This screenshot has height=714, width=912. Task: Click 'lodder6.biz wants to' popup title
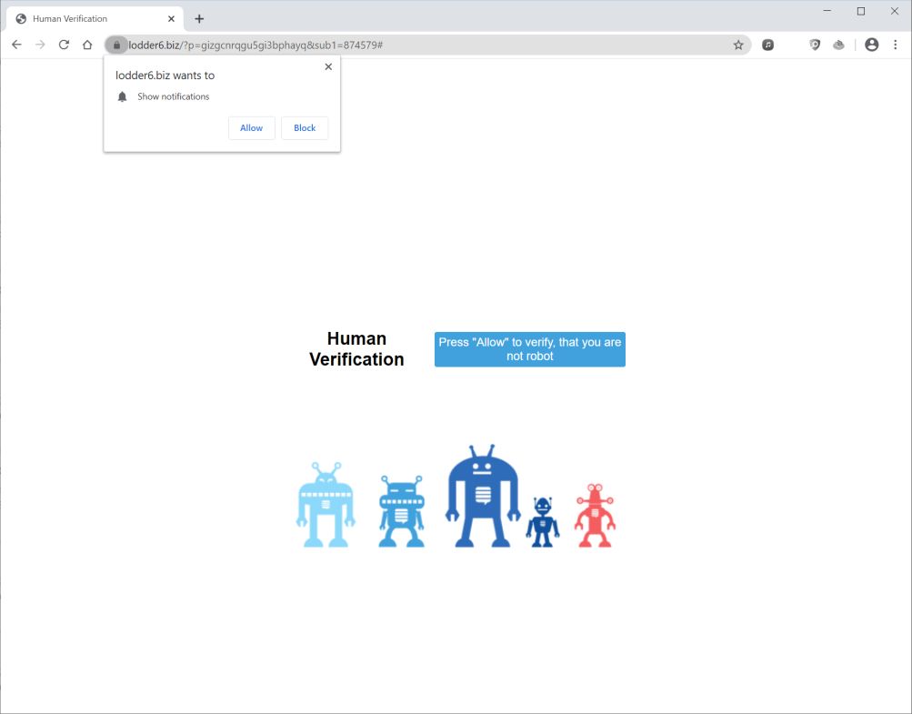point(165,75)
